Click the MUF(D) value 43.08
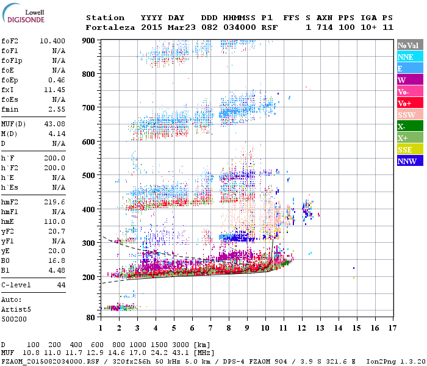427x366 pixels. pos(54,124)
